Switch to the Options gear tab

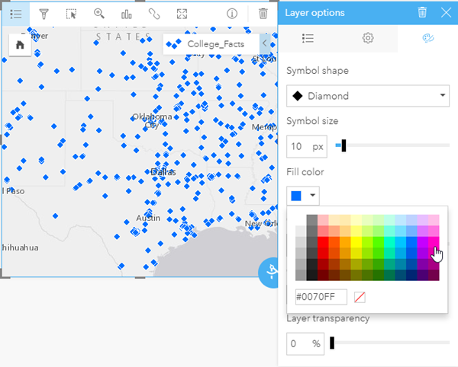click(x=368, y=38)
